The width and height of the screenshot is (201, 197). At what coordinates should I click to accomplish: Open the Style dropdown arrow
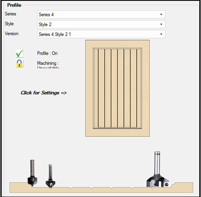coord(161,24)
